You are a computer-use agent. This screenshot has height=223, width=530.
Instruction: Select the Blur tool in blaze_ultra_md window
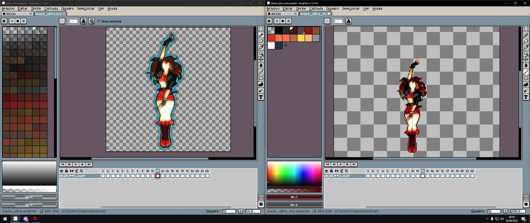click(x=526, y=90)
